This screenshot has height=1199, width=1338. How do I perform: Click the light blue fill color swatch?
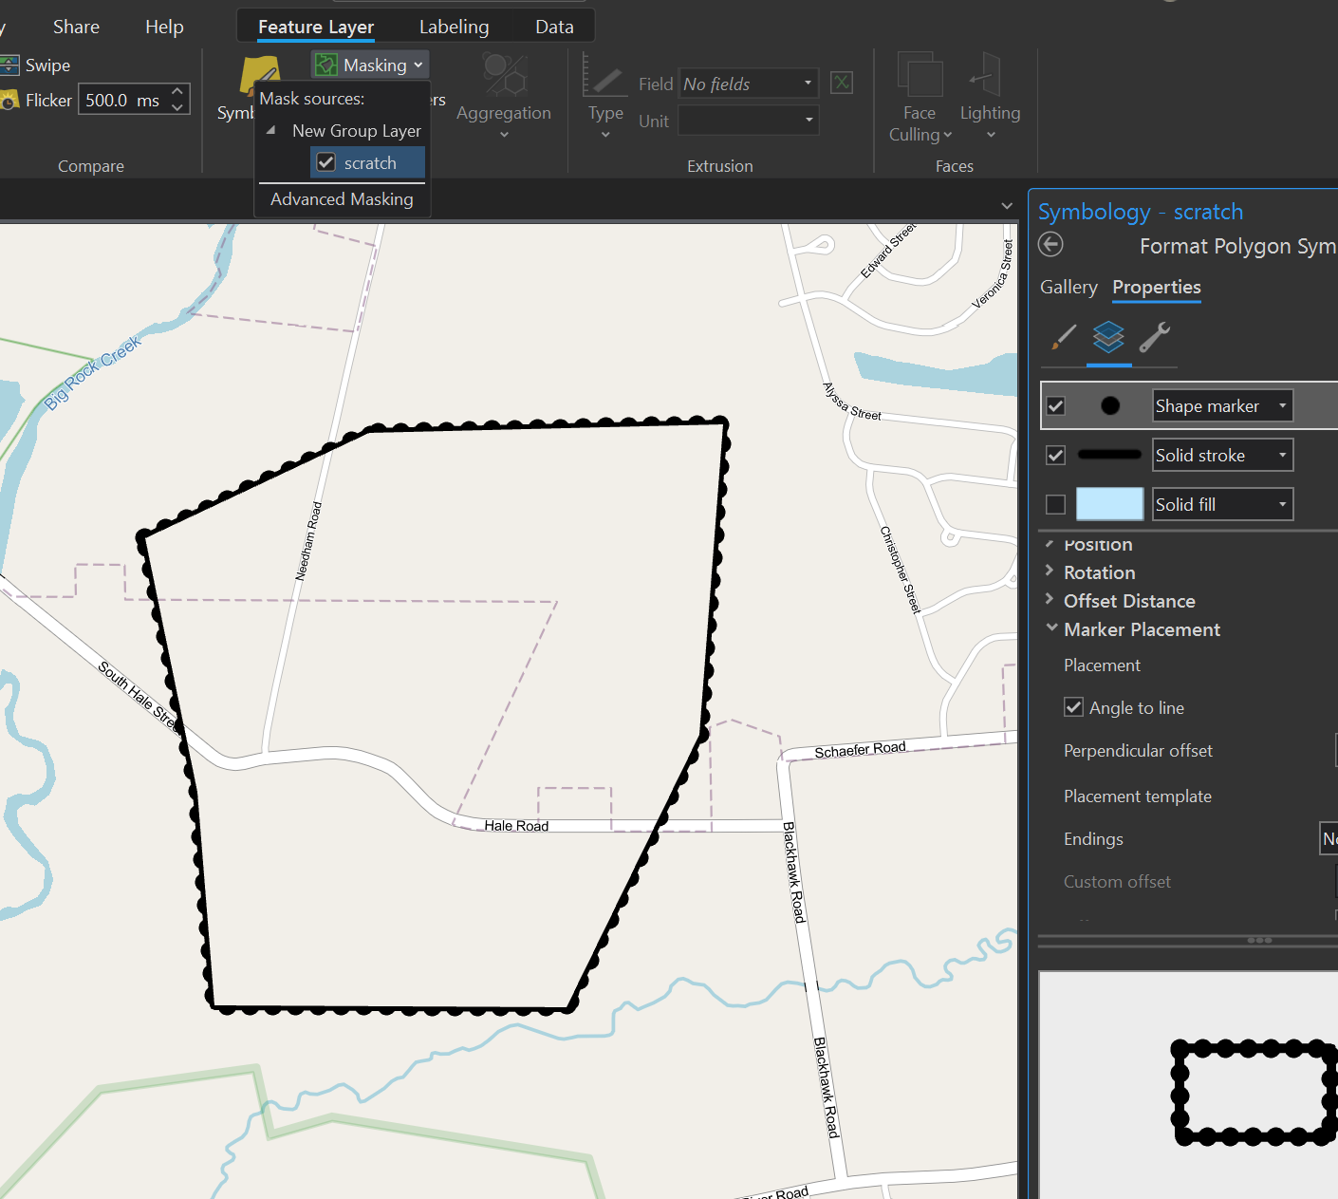point(1108,504)
